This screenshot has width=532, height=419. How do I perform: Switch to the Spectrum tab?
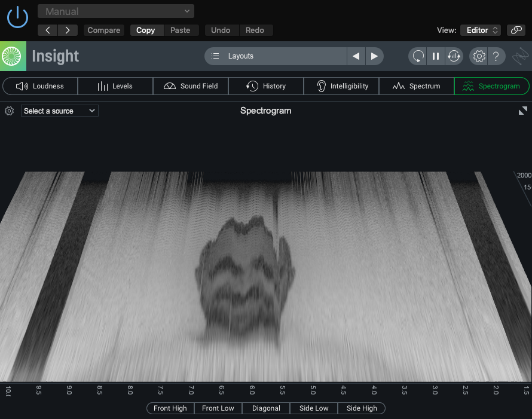pos(416,86)
